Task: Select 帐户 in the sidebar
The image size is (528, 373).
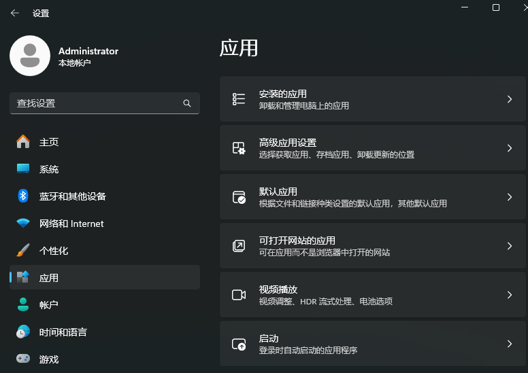Action: (x=49, y=305)
